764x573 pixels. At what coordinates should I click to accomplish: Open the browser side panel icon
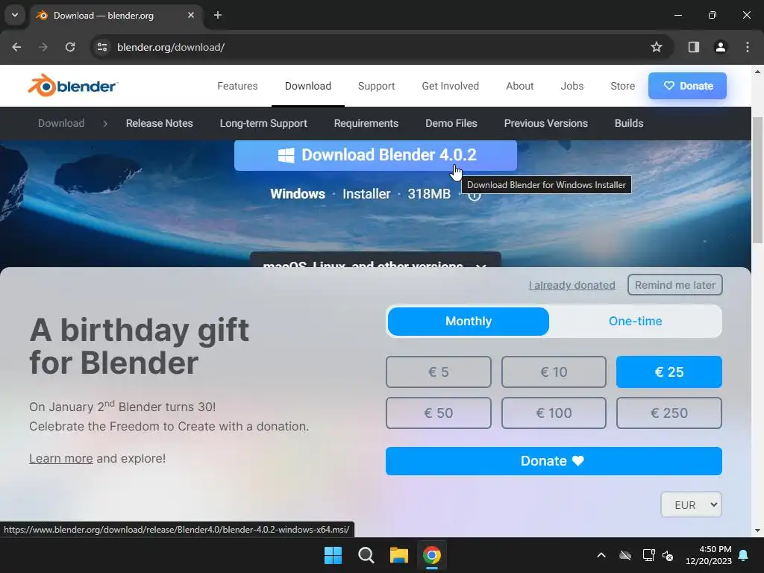click(x=694, y=47)
